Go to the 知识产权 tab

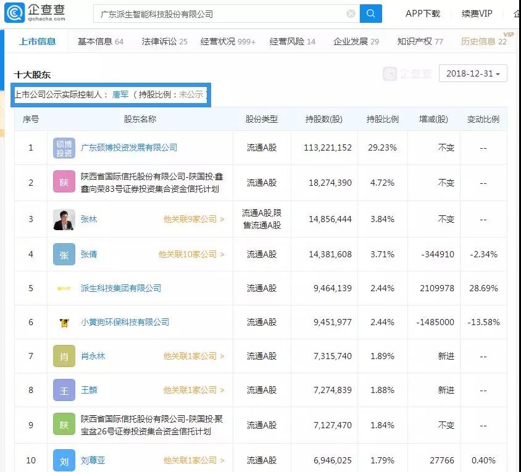pyautogui.click(x=420, y=41)
